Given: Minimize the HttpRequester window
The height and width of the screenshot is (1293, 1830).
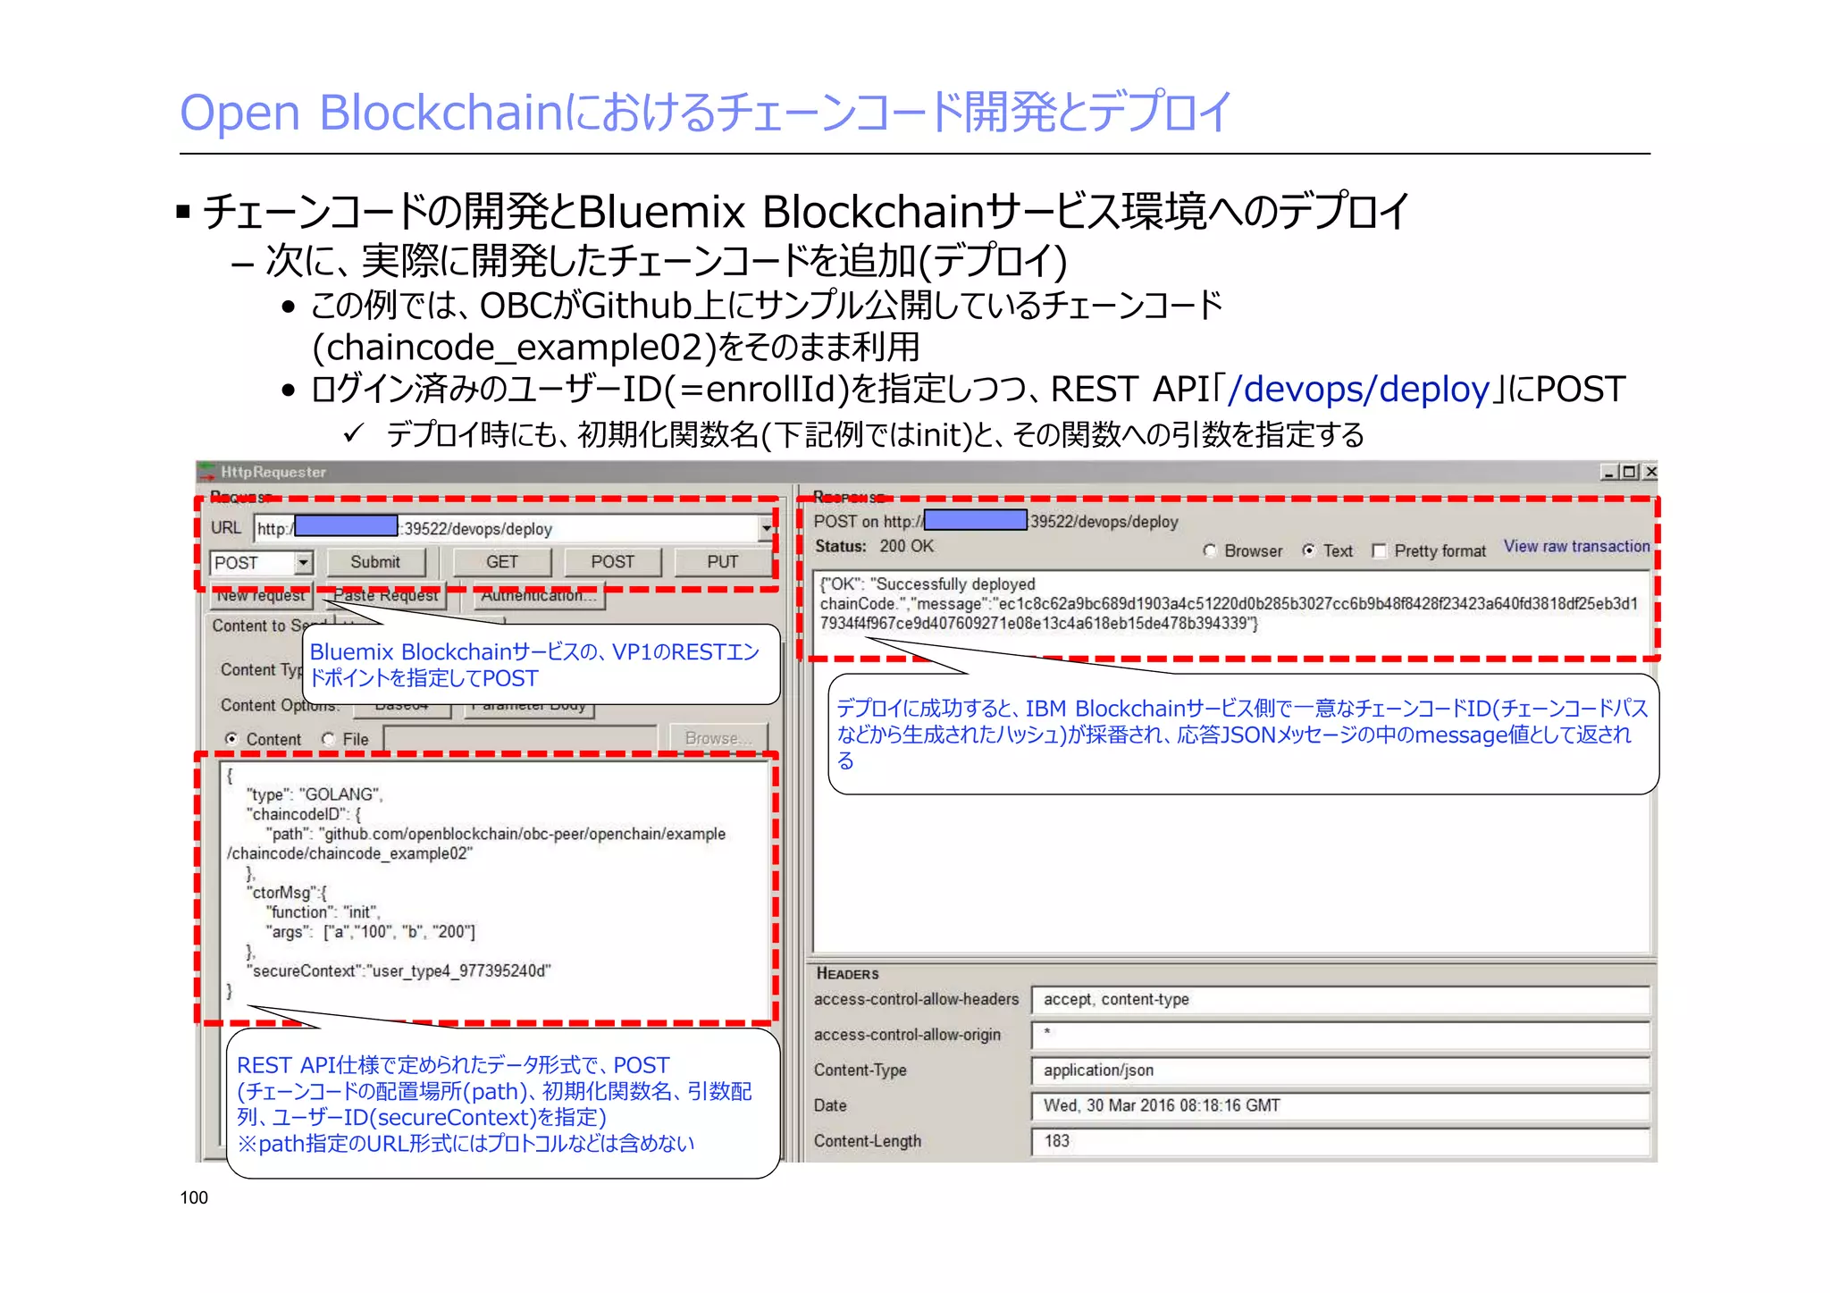Looking at the screenshot, I should pyautogui.click(x=1609, y=471).
